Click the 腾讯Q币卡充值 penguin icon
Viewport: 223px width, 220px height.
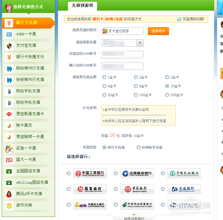point(9,194)
